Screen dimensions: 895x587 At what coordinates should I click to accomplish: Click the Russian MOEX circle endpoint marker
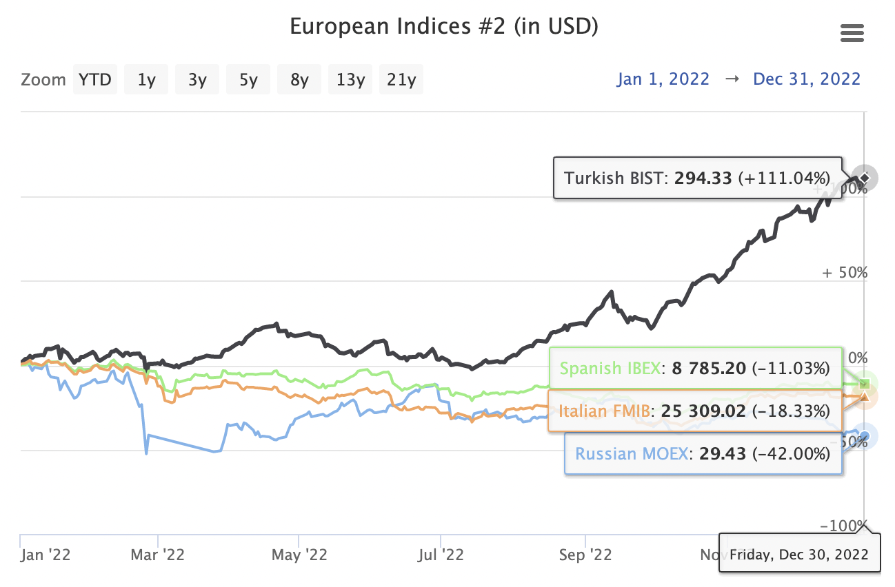[865, 435]
